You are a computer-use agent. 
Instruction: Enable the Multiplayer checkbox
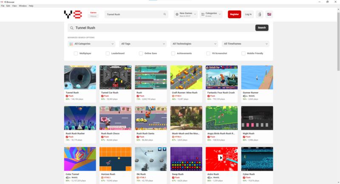(x=76, y=53)
